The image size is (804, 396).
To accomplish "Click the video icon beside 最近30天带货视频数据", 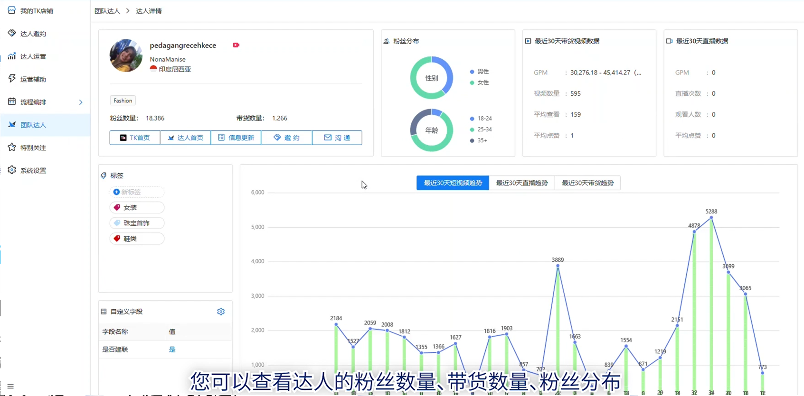I will (528, 41).
